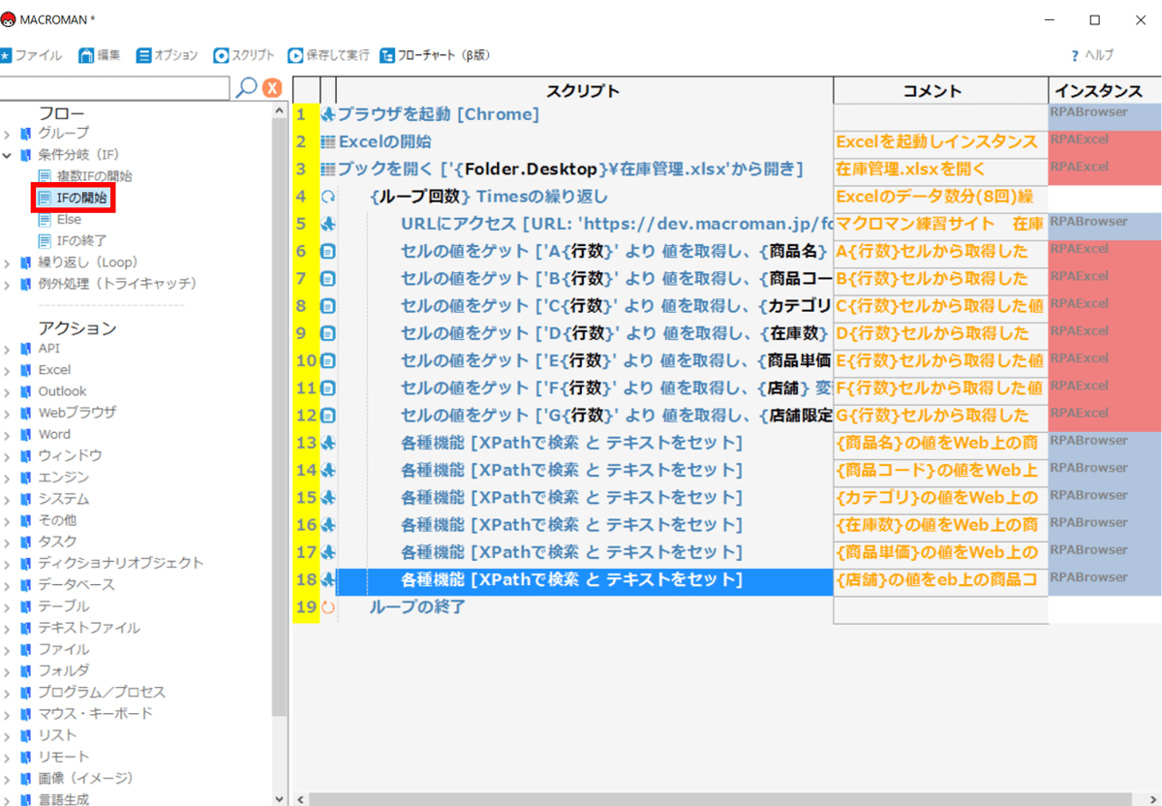Click cell icon on script row 6
This screenshot has width=1162, height=806.
point(327,252)
